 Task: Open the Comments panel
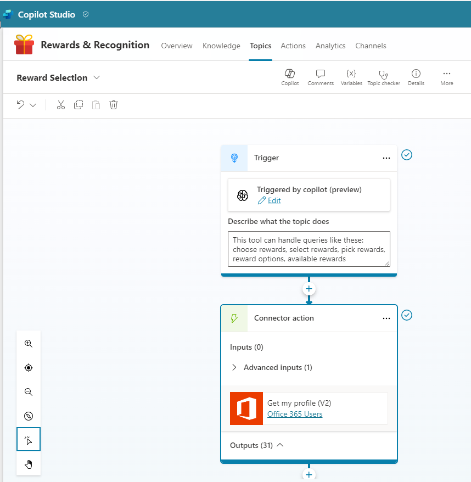[x=321, y=77]
